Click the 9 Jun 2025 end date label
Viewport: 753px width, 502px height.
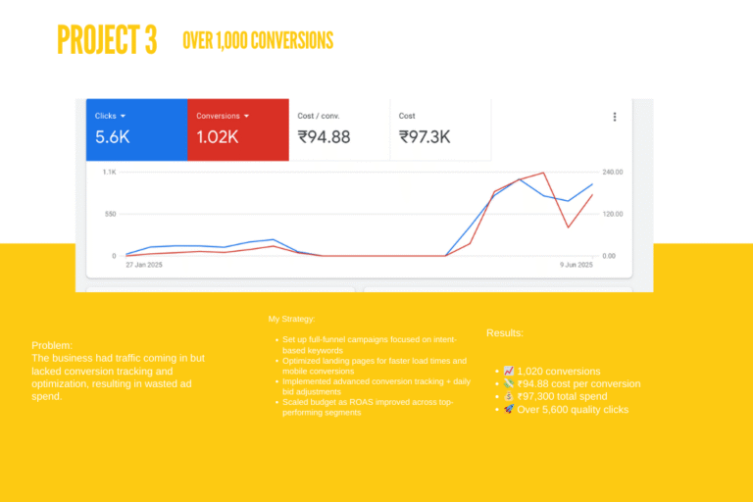tap(575, 265)
